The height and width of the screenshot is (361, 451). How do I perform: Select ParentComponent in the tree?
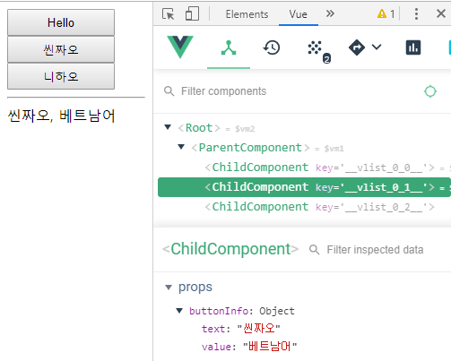coord(304,148)
